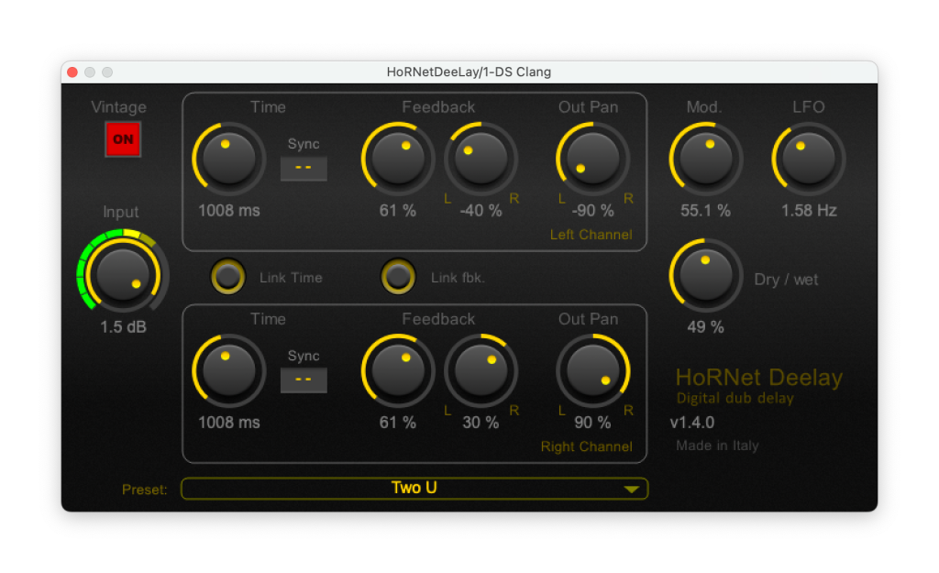Click the Left Channel feedback pan knob
Image resolution: width=939 pixels, height=573 pixels.
[x=481, y=158]
